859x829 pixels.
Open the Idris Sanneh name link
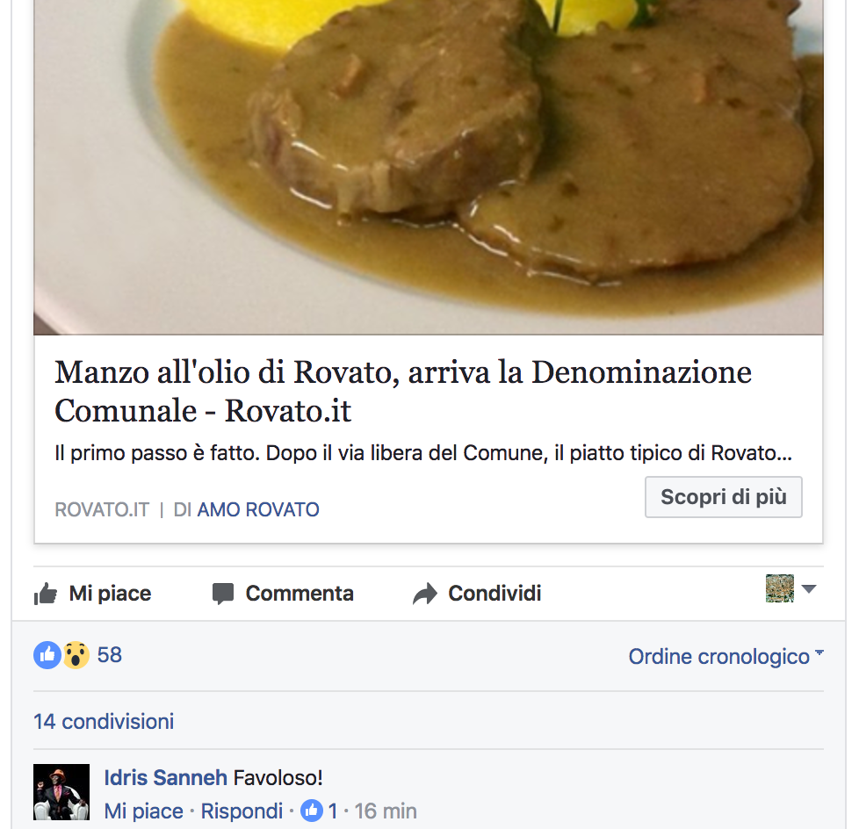(x=165, y=777)
